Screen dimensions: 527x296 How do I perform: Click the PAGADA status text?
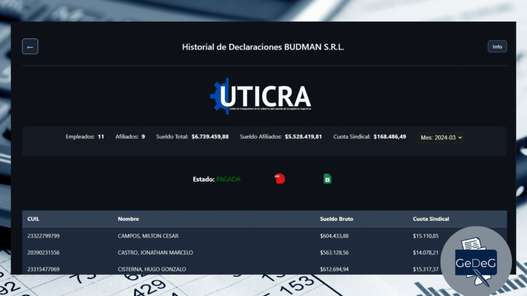(228, 179)
